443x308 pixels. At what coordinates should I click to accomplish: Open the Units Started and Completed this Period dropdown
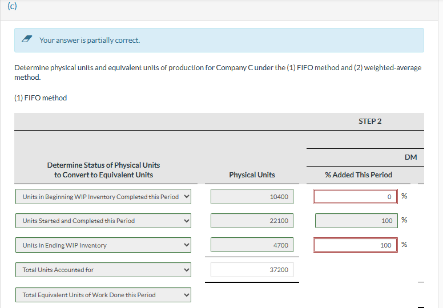[103, 221]
